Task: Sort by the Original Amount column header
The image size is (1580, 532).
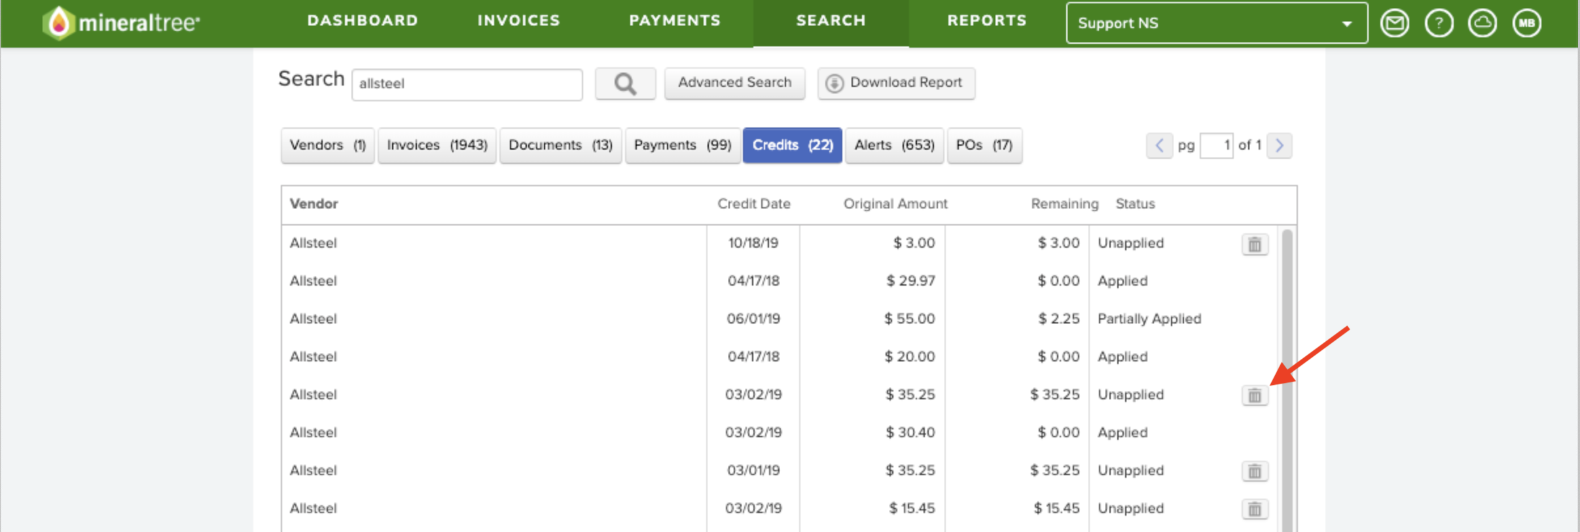Action: coord(895,204)
